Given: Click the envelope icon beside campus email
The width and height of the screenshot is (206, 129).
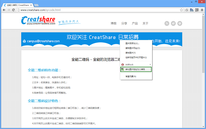Looking at the screenshot, I should click(x=24, y=41).
